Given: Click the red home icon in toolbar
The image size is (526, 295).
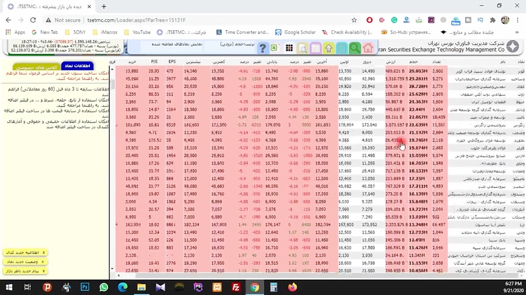Looking at the screenshot, I should coord(368,48).
